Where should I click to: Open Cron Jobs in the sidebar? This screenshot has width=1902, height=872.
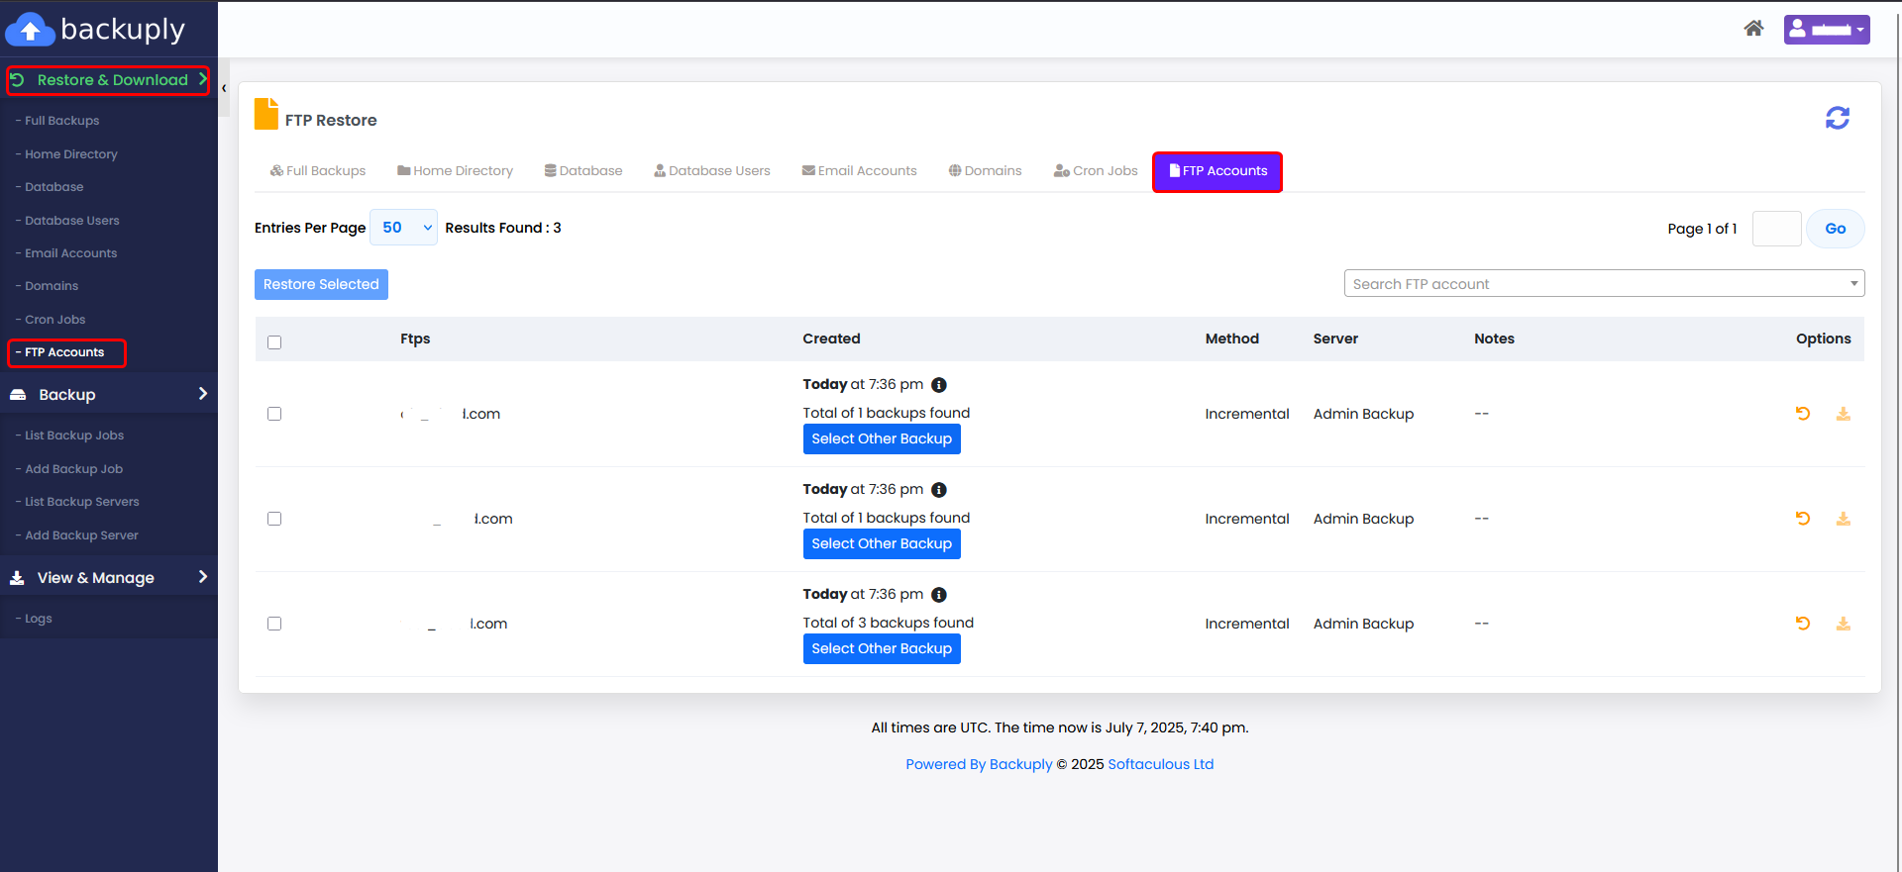tap(54, 320)
